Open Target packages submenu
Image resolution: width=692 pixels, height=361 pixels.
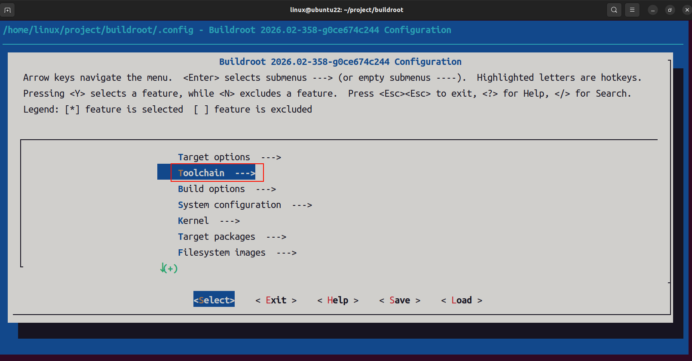point(232,237)
